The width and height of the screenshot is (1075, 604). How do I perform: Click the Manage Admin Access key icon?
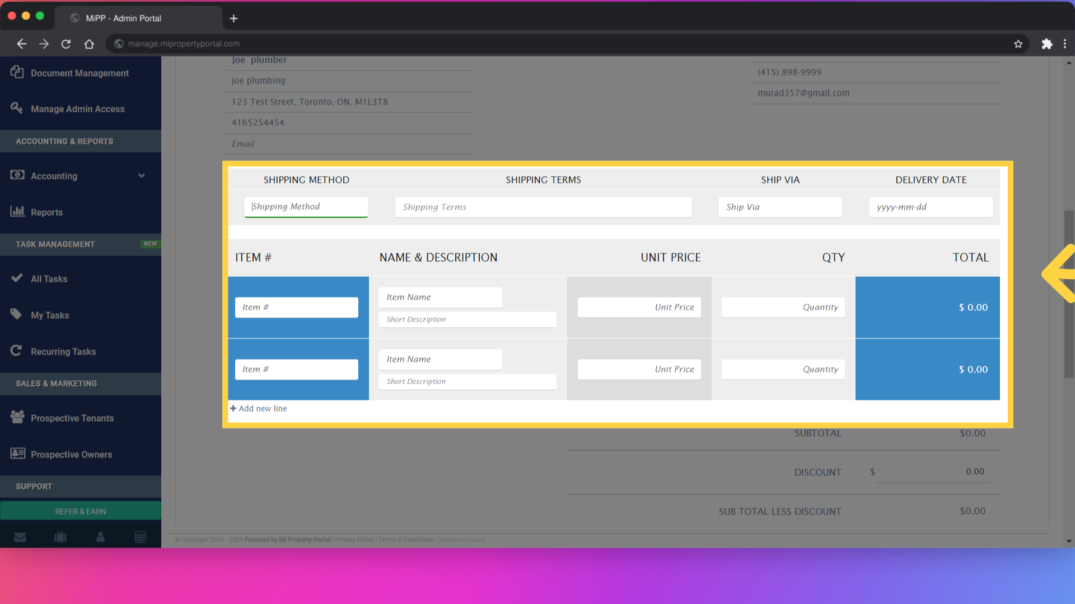(17, 107)
